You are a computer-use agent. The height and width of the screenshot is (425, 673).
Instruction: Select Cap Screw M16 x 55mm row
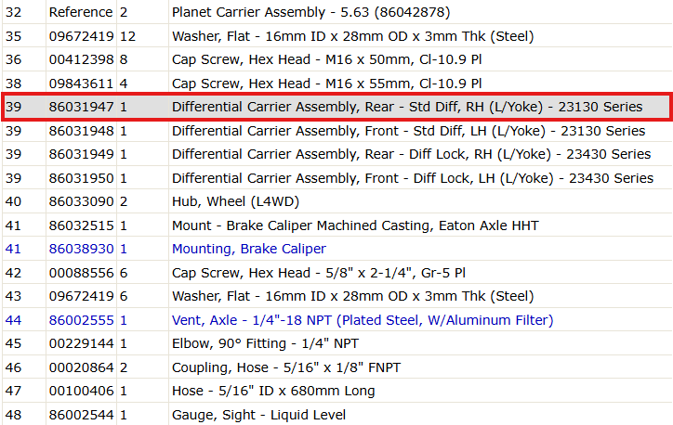tap(336, 84)
